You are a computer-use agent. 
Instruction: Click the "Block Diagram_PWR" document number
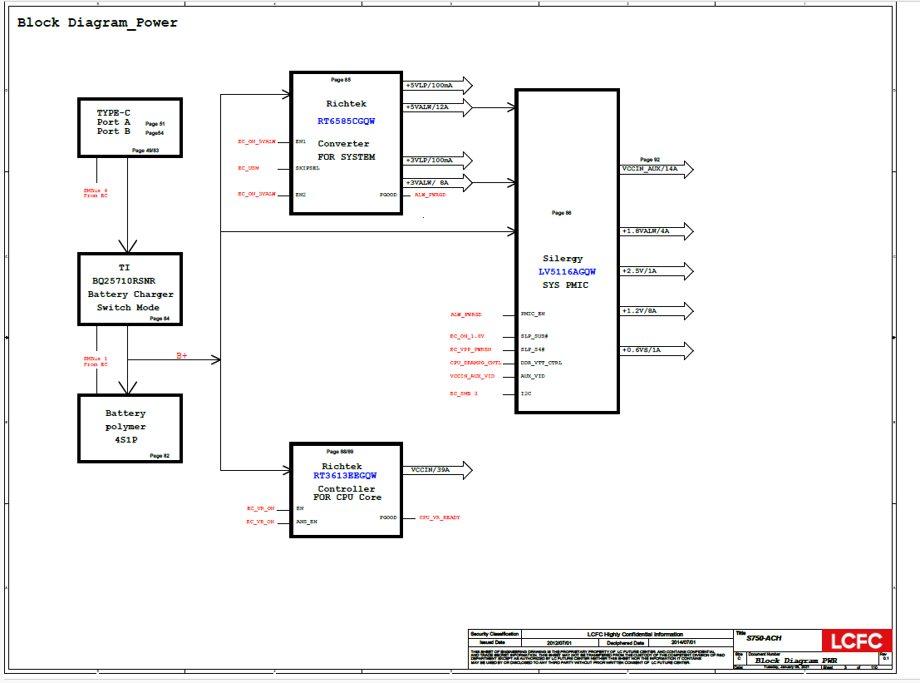[796, 661]
